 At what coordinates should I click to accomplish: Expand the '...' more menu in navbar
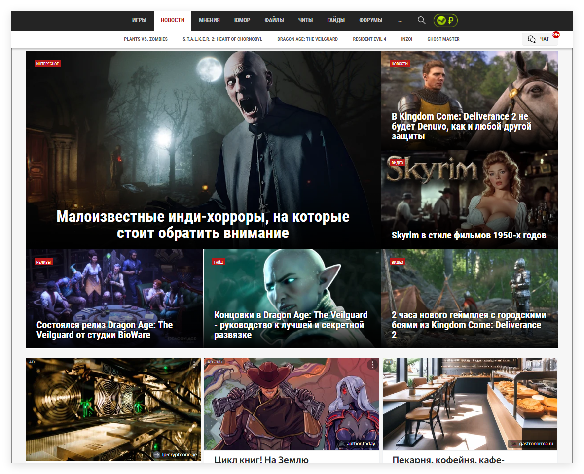point(400,20)
